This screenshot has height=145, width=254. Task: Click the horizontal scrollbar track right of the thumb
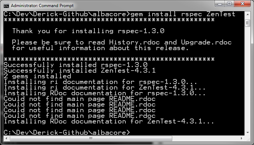(x=205, y=139)
